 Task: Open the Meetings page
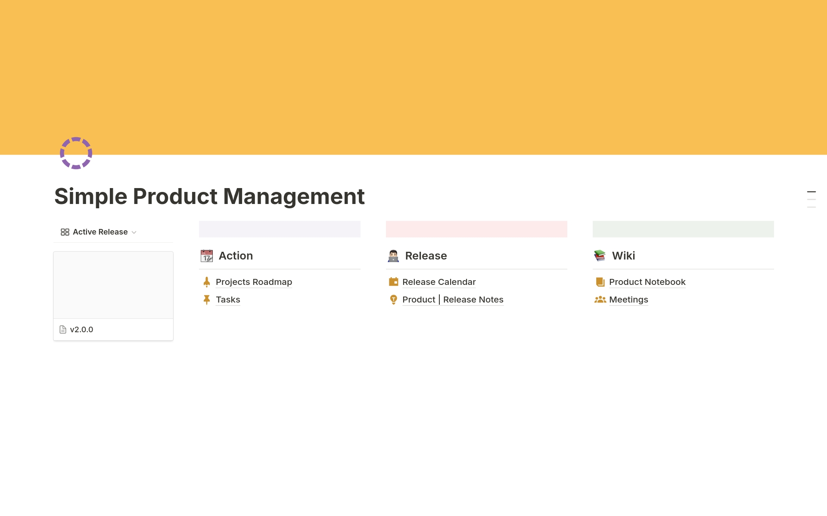click(x=629, y=300)
